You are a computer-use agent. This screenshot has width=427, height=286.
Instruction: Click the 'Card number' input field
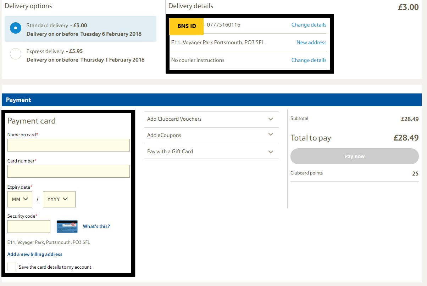click(x=68, y=171)
